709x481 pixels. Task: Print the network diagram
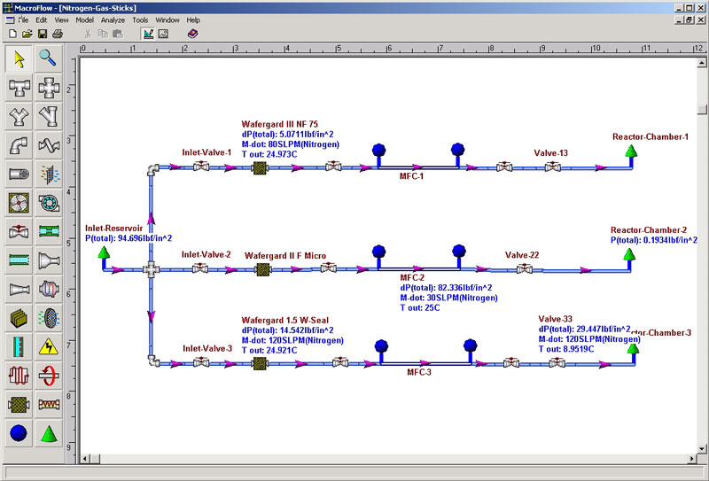[58, 34]
